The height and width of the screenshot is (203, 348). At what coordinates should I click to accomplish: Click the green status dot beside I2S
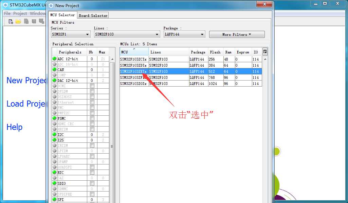pyautogui.click(x=54, y=140)
